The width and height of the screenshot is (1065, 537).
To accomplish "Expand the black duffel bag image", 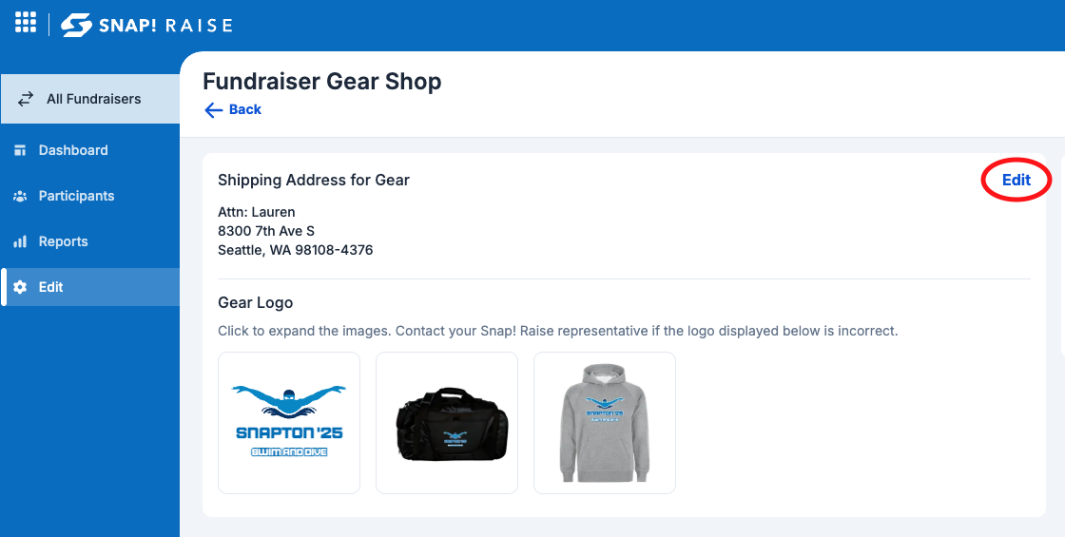I will pos(447,423).
